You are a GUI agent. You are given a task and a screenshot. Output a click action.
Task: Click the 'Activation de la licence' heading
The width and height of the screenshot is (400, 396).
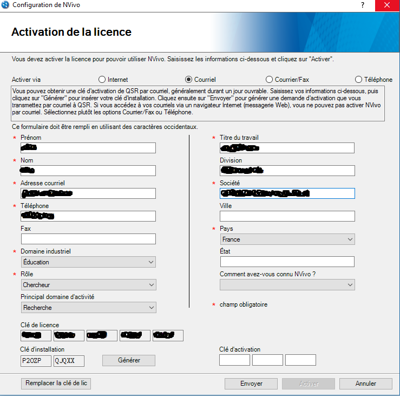click(71, 32)
